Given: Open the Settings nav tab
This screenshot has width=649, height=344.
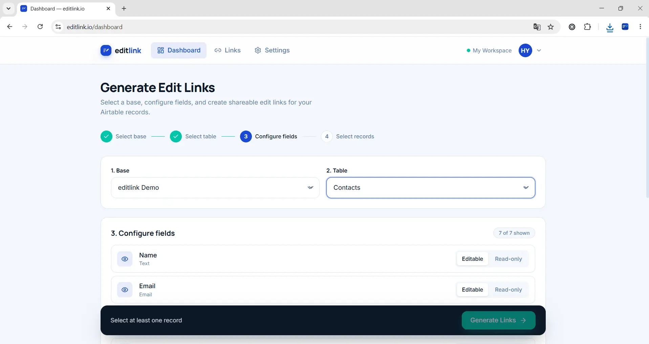Looking at the screenshot, I should point(272,50).
